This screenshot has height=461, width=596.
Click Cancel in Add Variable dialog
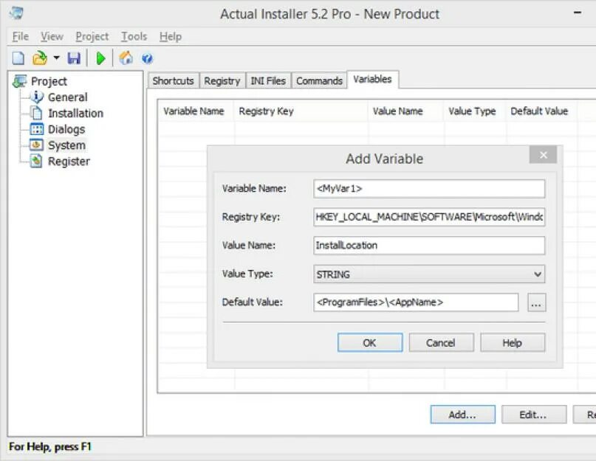point(441,343)
